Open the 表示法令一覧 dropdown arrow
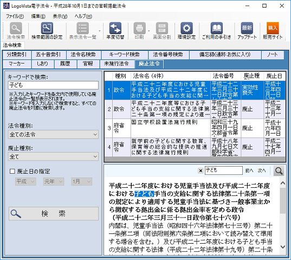291x260 pixels. (100, 31)
